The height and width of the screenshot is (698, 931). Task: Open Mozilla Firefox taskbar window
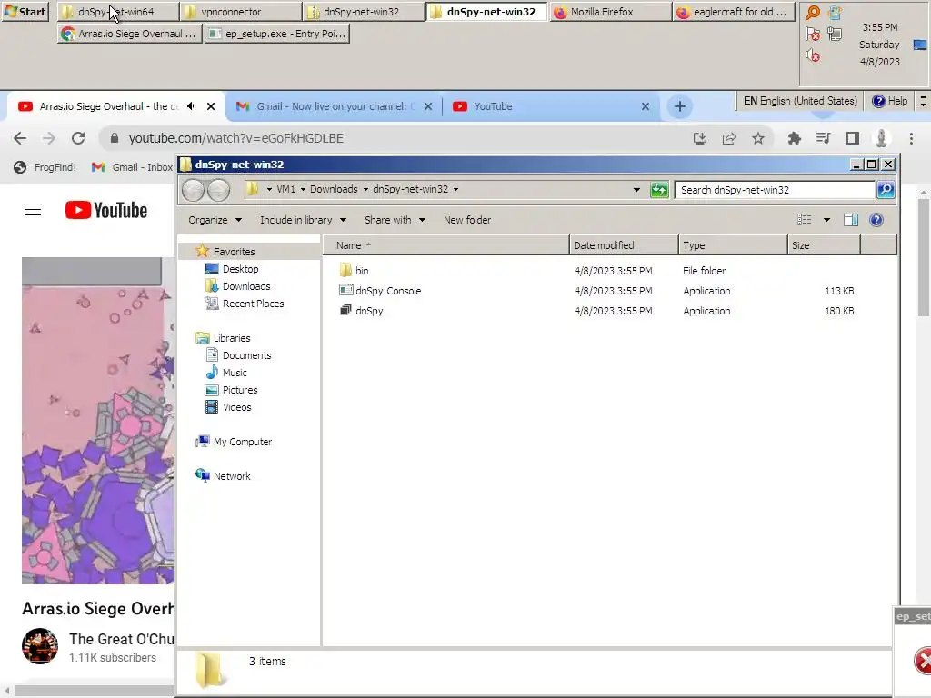(611, 12)
